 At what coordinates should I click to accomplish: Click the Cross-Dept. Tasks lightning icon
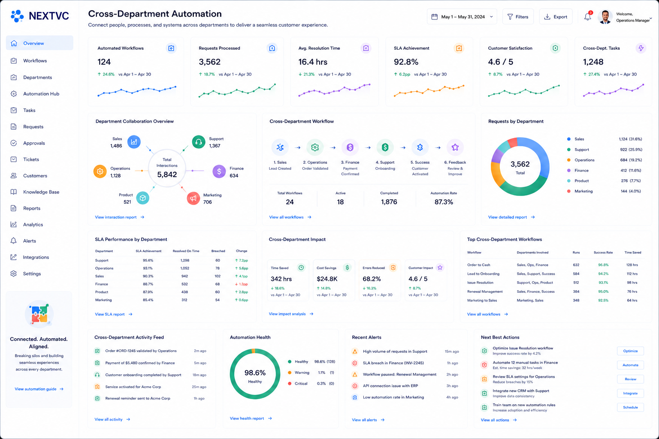tap(641, 48)
